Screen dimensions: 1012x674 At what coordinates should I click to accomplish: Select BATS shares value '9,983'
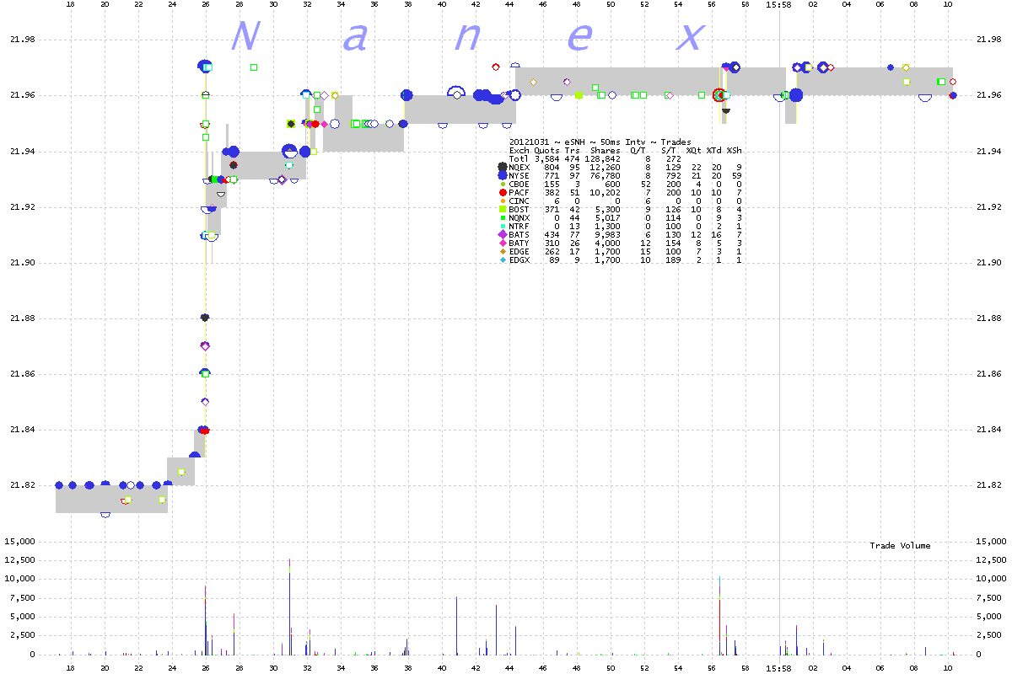click(x=607, y=234)
